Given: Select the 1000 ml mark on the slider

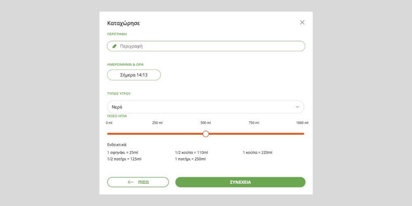Looking at the screenshot, I should point(303,133).
